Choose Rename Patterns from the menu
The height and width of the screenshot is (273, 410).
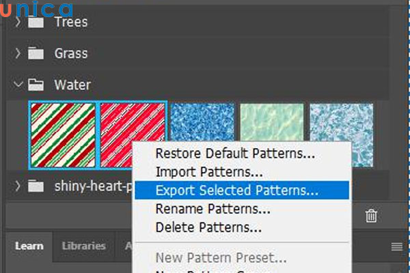coord(213,208)
